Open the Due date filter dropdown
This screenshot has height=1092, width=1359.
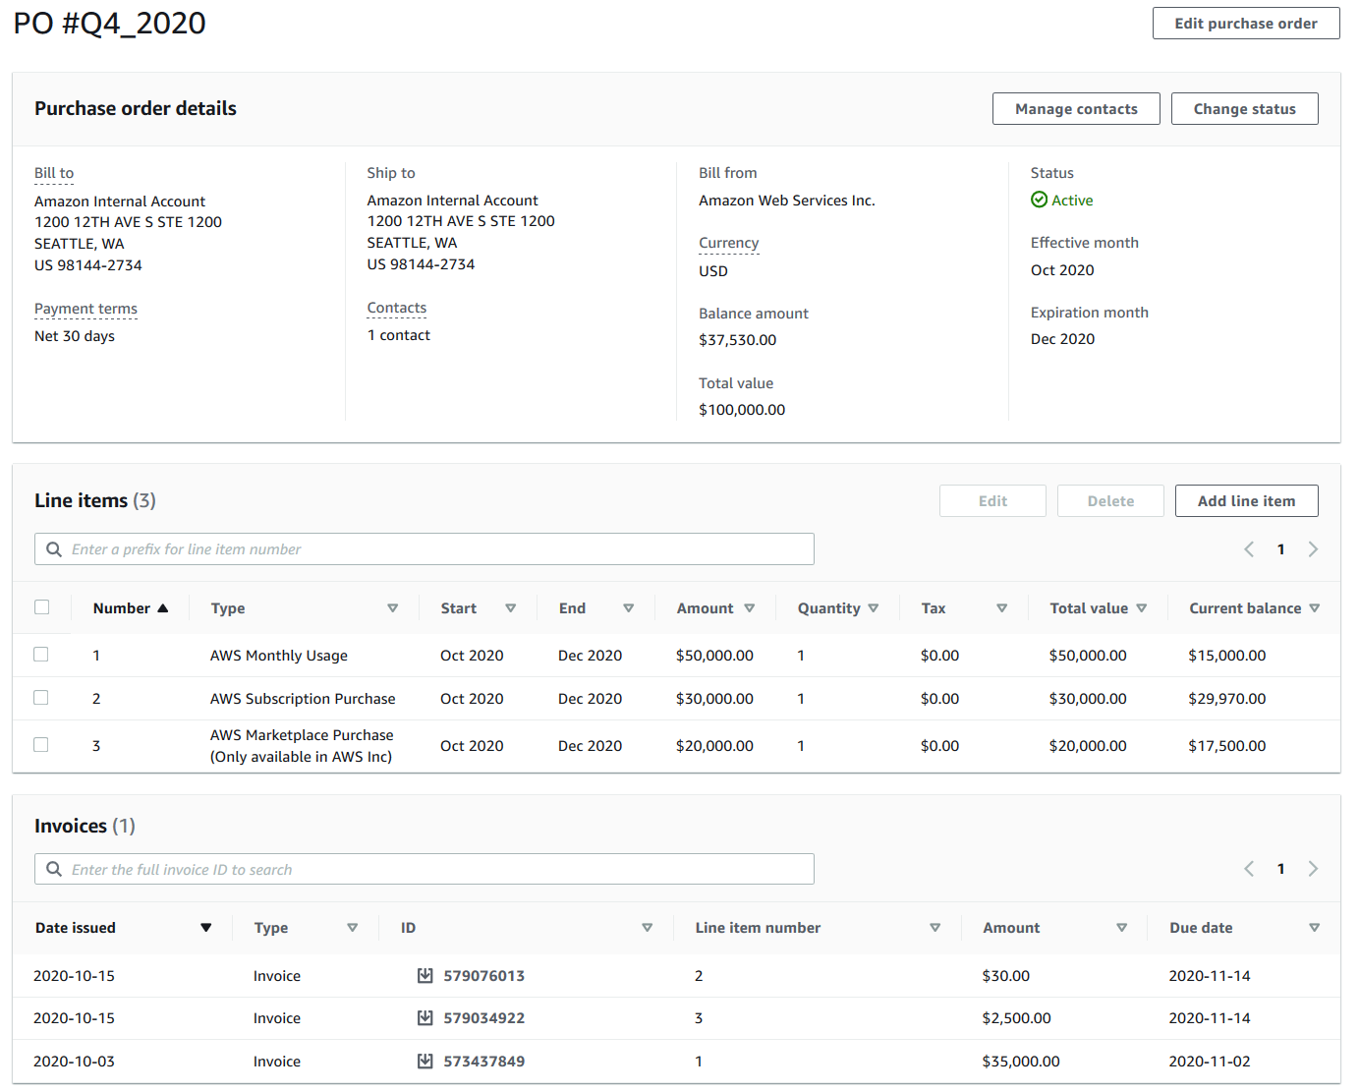coord(1314,927)
